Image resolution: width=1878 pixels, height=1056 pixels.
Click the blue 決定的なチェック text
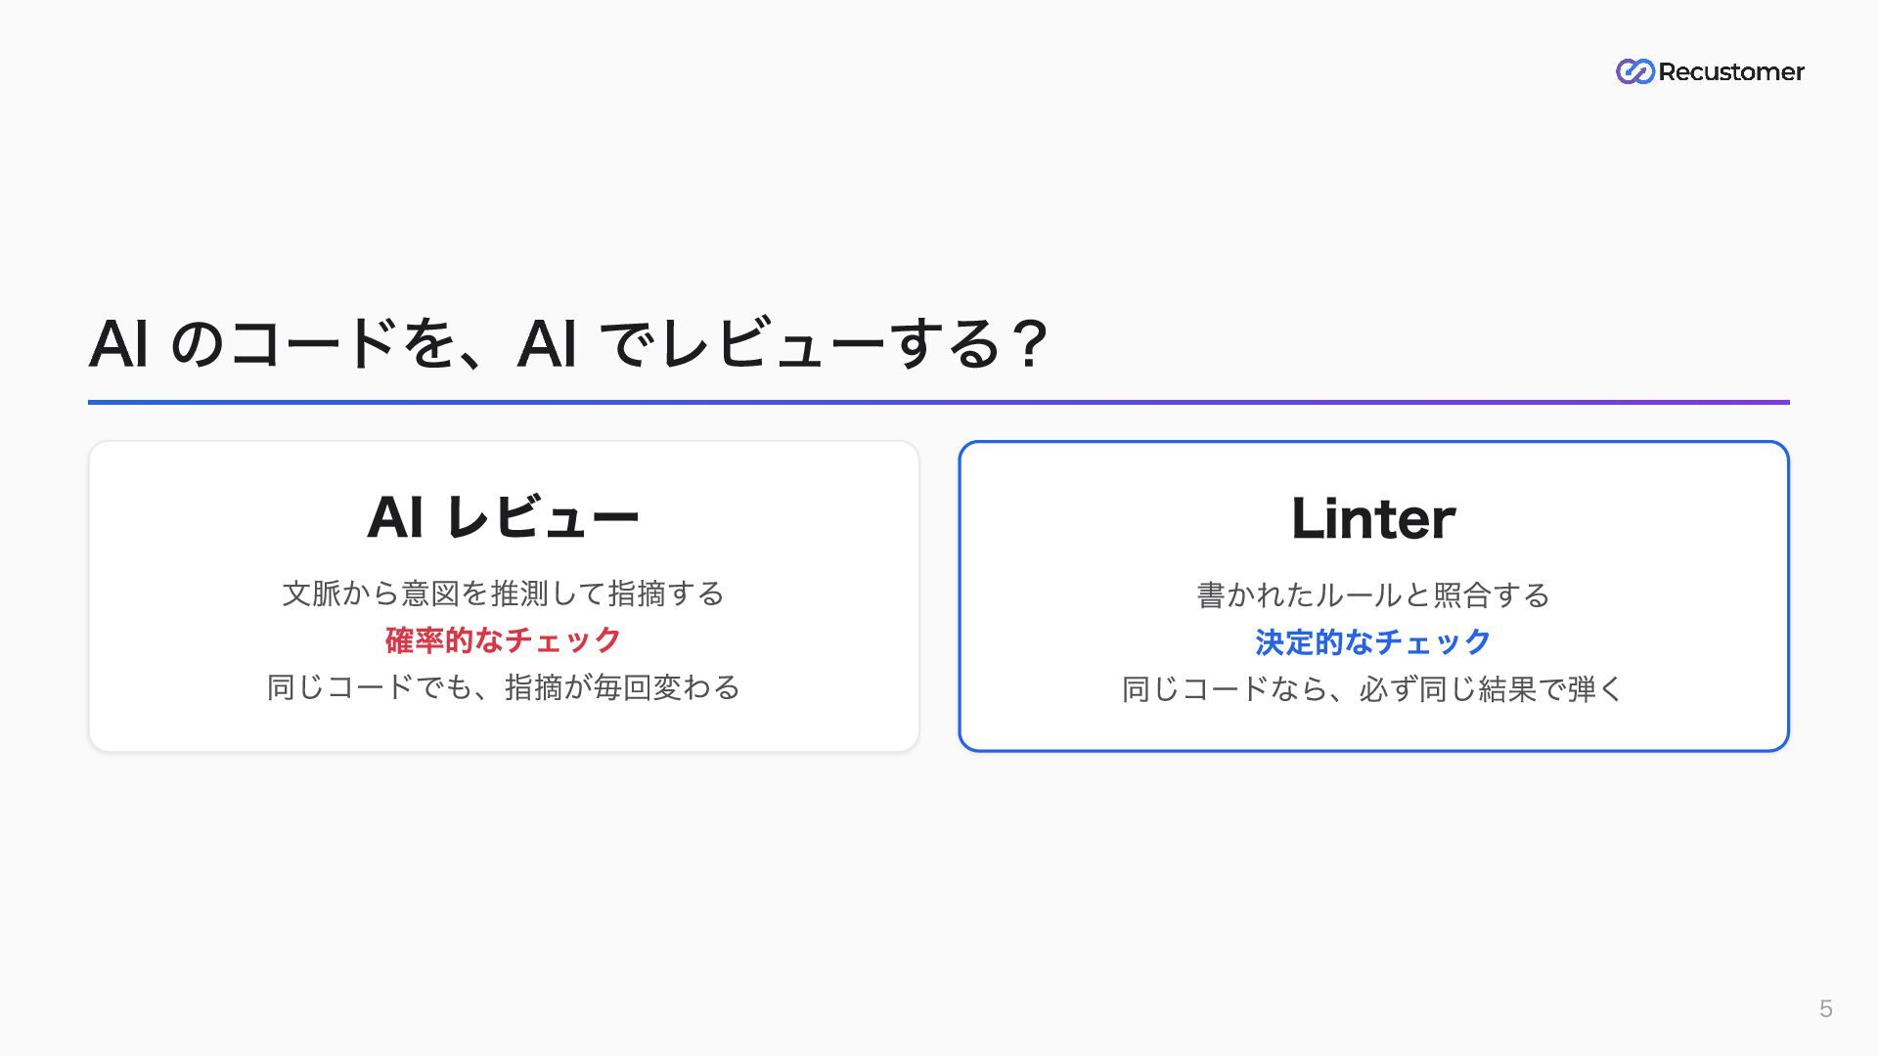coord(1373,642)
